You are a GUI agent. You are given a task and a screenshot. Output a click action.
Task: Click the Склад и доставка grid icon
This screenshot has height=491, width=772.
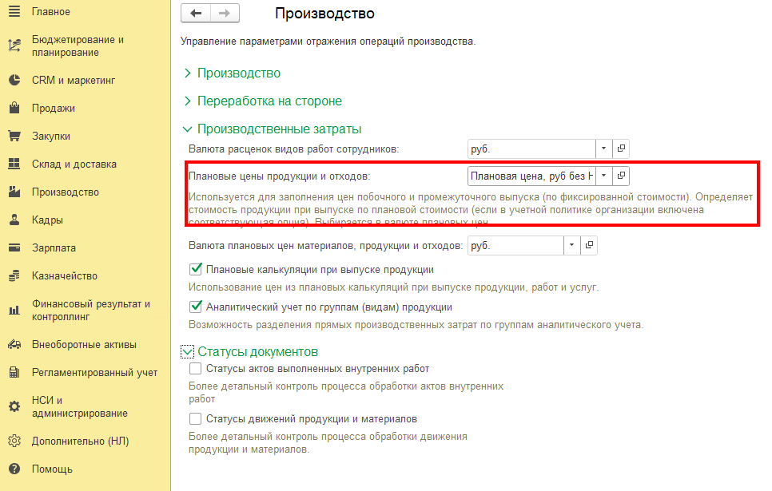(x=14, y=164)
